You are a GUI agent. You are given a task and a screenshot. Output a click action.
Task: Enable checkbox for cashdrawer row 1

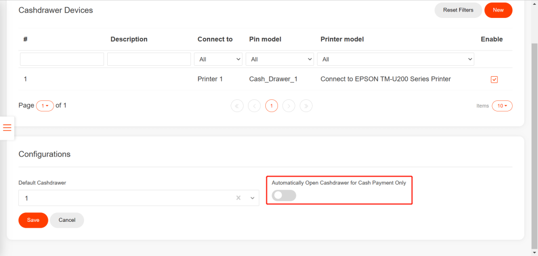pyautogui.click(x=494, y=79)
